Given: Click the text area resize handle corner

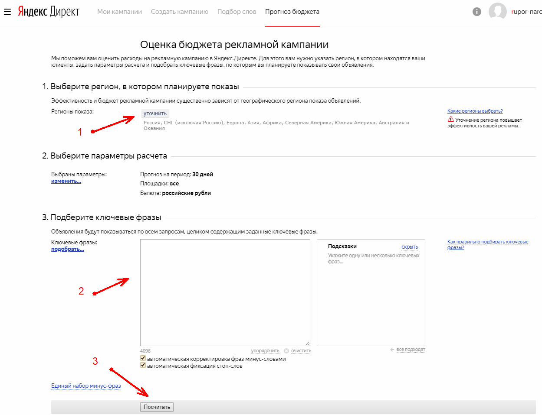Looking at the screenshot, I should tap(308, 343).
